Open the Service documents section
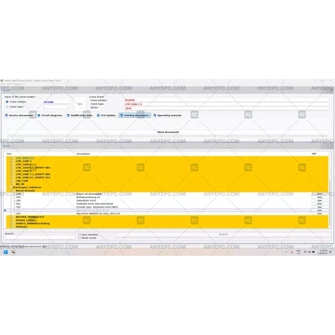 (19, 115)
